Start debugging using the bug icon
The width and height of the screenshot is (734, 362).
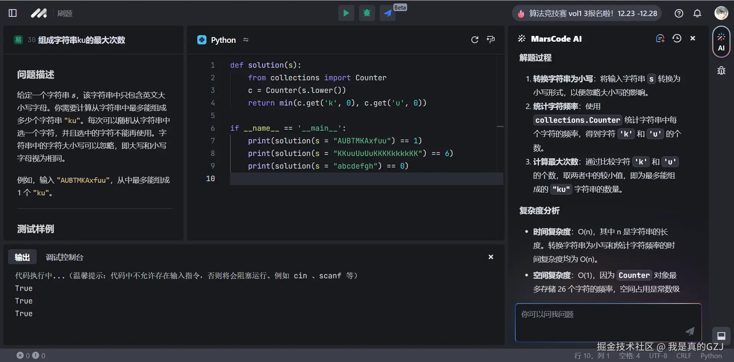(367, 13)
